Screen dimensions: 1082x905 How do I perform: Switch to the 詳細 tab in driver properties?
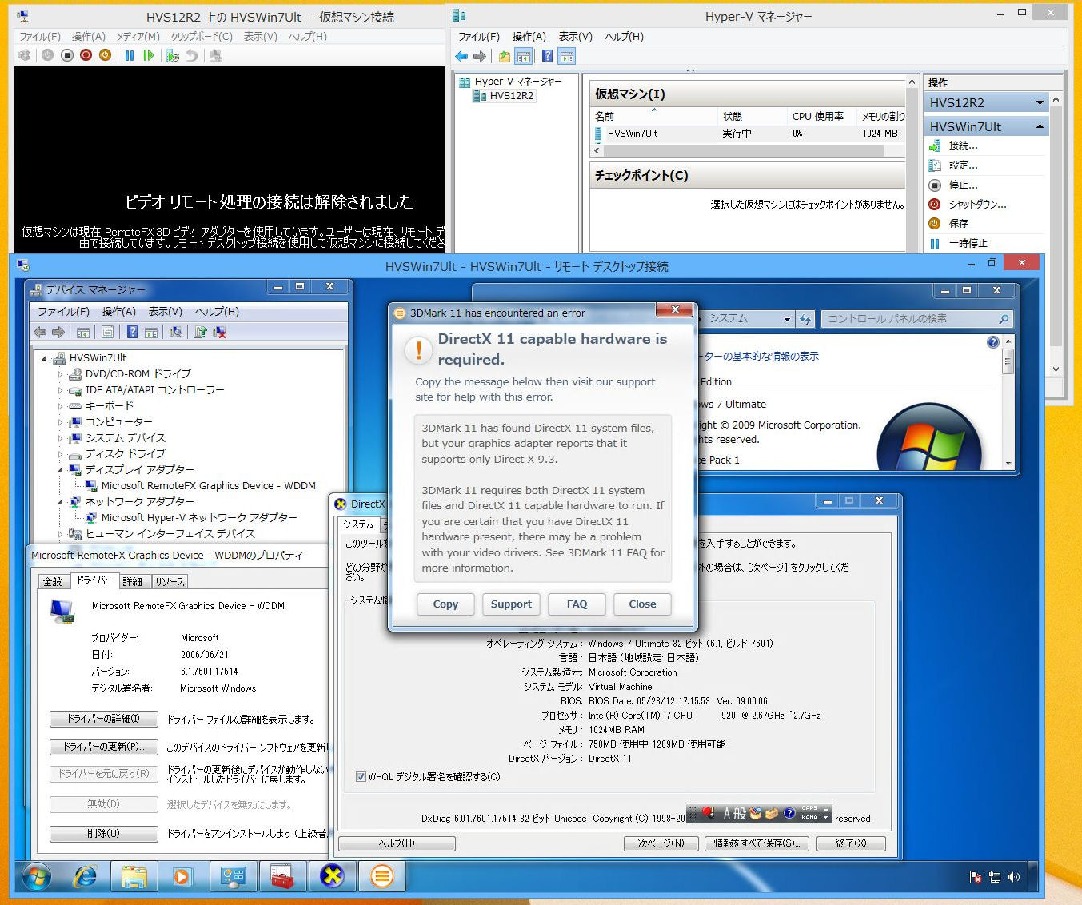(x=133, y=581)
